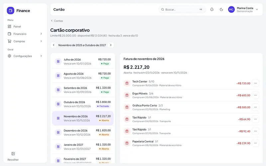
Task: Click the -R$ 720,00 Tech Center amount
Action: [243, 83]
